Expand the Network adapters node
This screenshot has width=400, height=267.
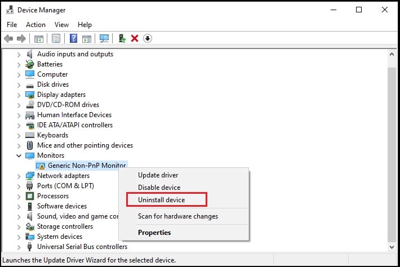click(19, 176)
